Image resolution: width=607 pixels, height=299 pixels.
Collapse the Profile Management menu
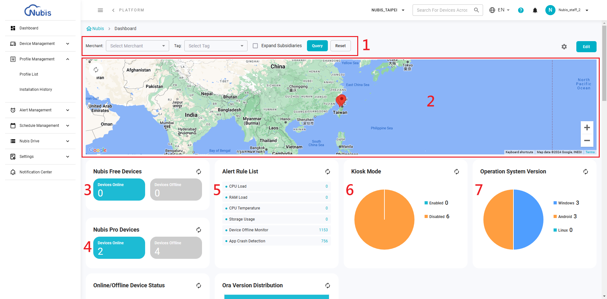tap(40, 59)
